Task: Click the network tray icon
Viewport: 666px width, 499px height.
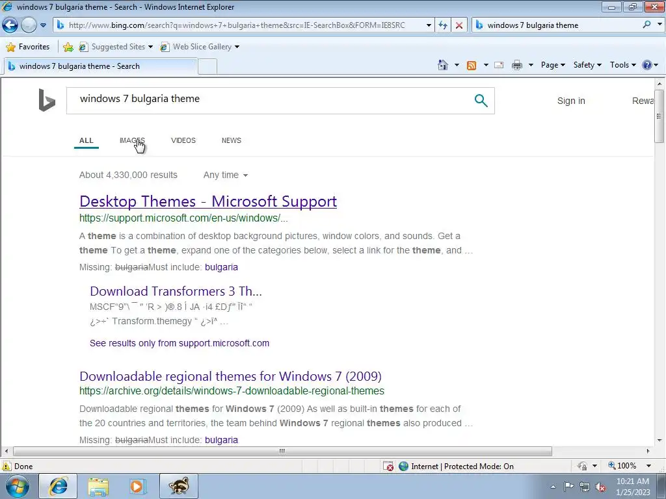Action: pyautogui.click(x=585, y=487)
